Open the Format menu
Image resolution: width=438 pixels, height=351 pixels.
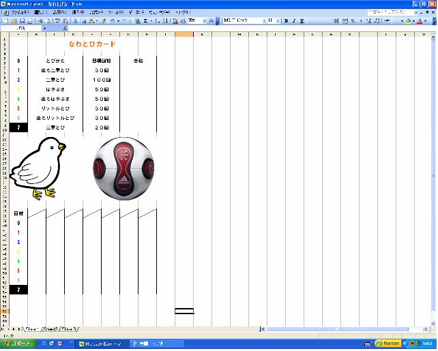point(96,12)
